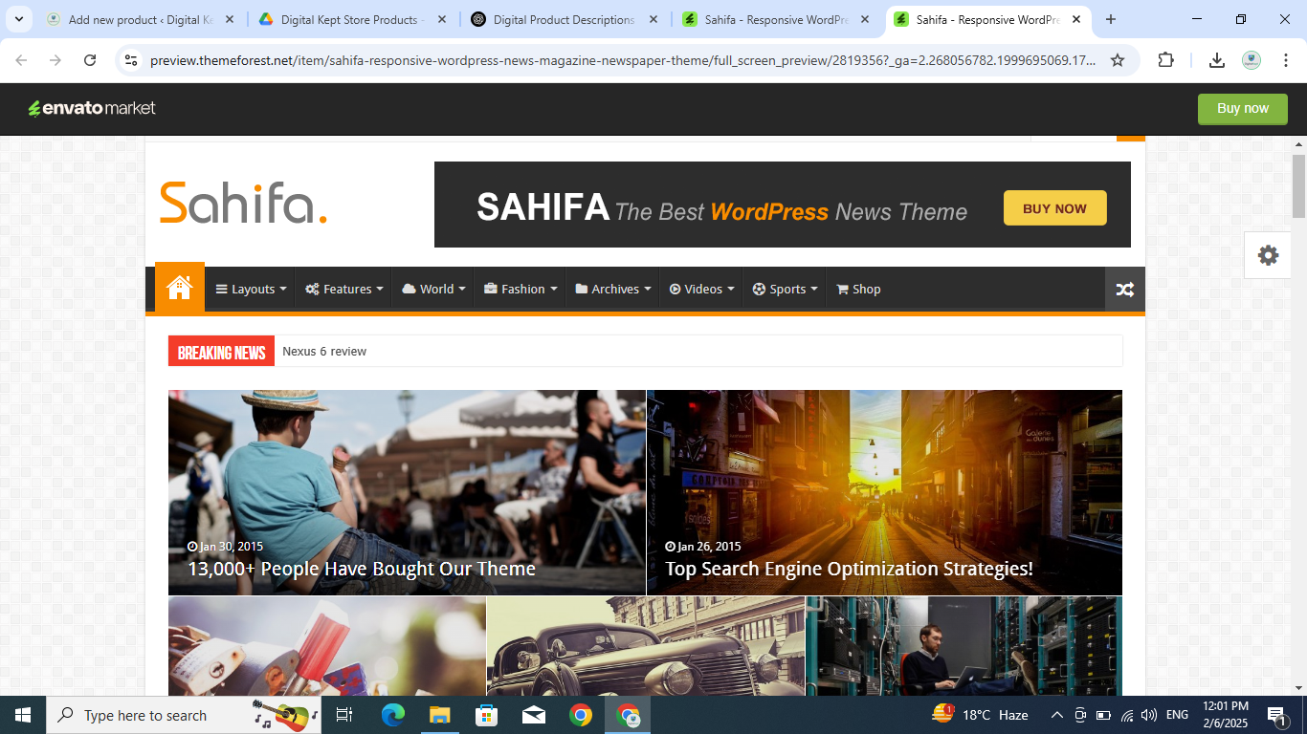This screenshot has height=734, width=1307.
Task: Switch to Digital Product Descriptions tab
Action: (x=563, y=19)
